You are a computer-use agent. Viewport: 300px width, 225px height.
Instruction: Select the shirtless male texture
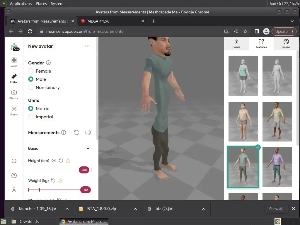pos(243,122)
